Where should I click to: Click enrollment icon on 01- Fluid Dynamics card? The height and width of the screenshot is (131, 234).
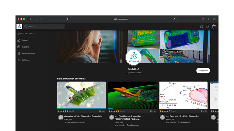151,111
